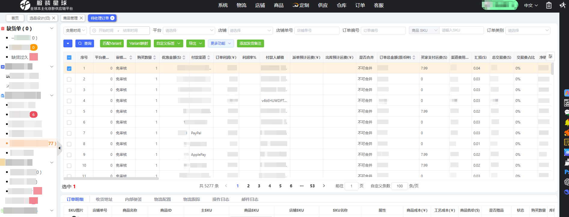Click the sort arrows on 购买数量 column
Screen dimensions: 569x217
pyautogui.click(x=155, y=57)
